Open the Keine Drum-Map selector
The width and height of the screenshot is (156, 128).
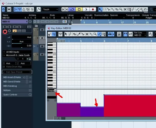click(17, 67)
